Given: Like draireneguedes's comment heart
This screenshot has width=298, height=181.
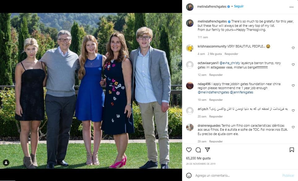Looking at the screenshot, I should tap(293, 127).
